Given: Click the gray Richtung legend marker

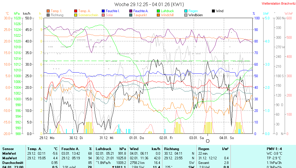Looking at the screenshot, I should pos(48,15).
